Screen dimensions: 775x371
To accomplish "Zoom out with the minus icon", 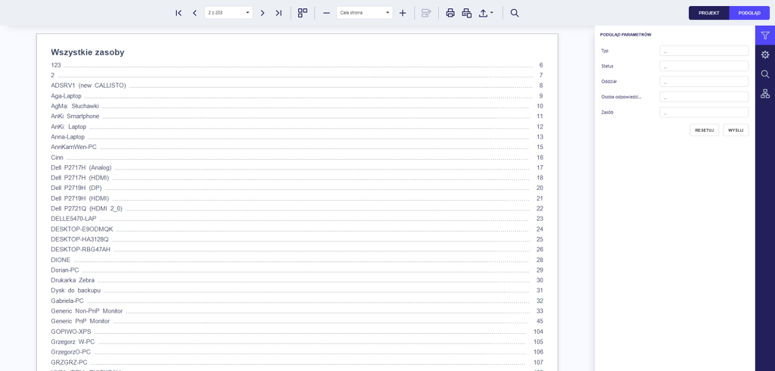I will 326,13.
